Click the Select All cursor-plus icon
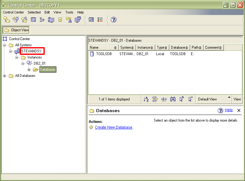The height and width of the screenshot is (181, 245). click(182, 99)
